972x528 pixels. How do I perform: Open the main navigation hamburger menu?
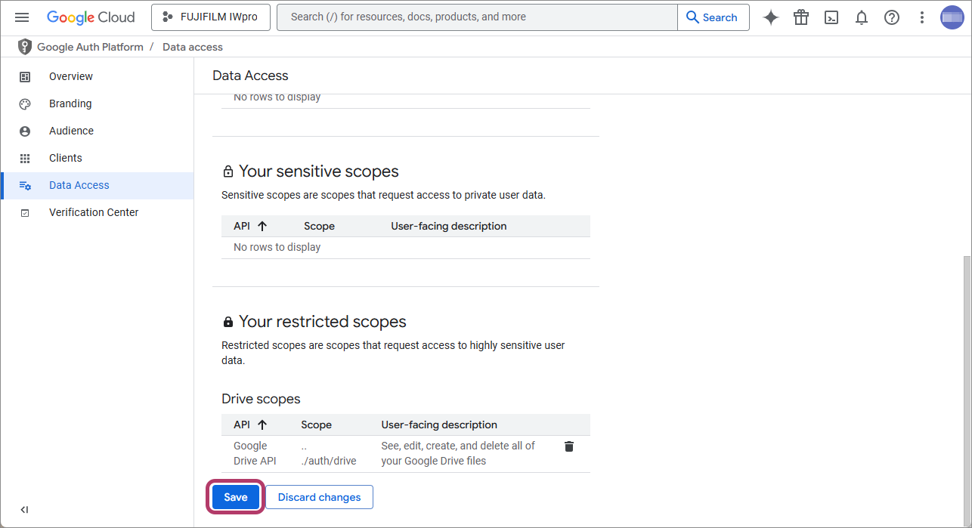tap(22, 17)
